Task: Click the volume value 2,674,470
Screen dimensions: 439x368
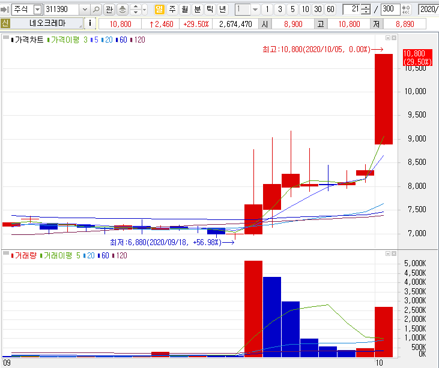Action: click(x=235, y=24)
